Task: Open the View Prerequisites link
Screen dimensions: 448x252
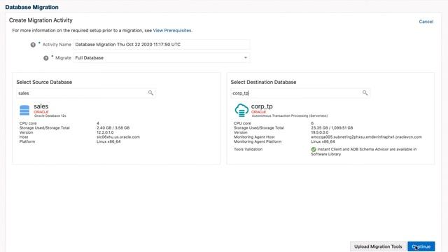Action: pyautogui.click(x=172, y=30)
